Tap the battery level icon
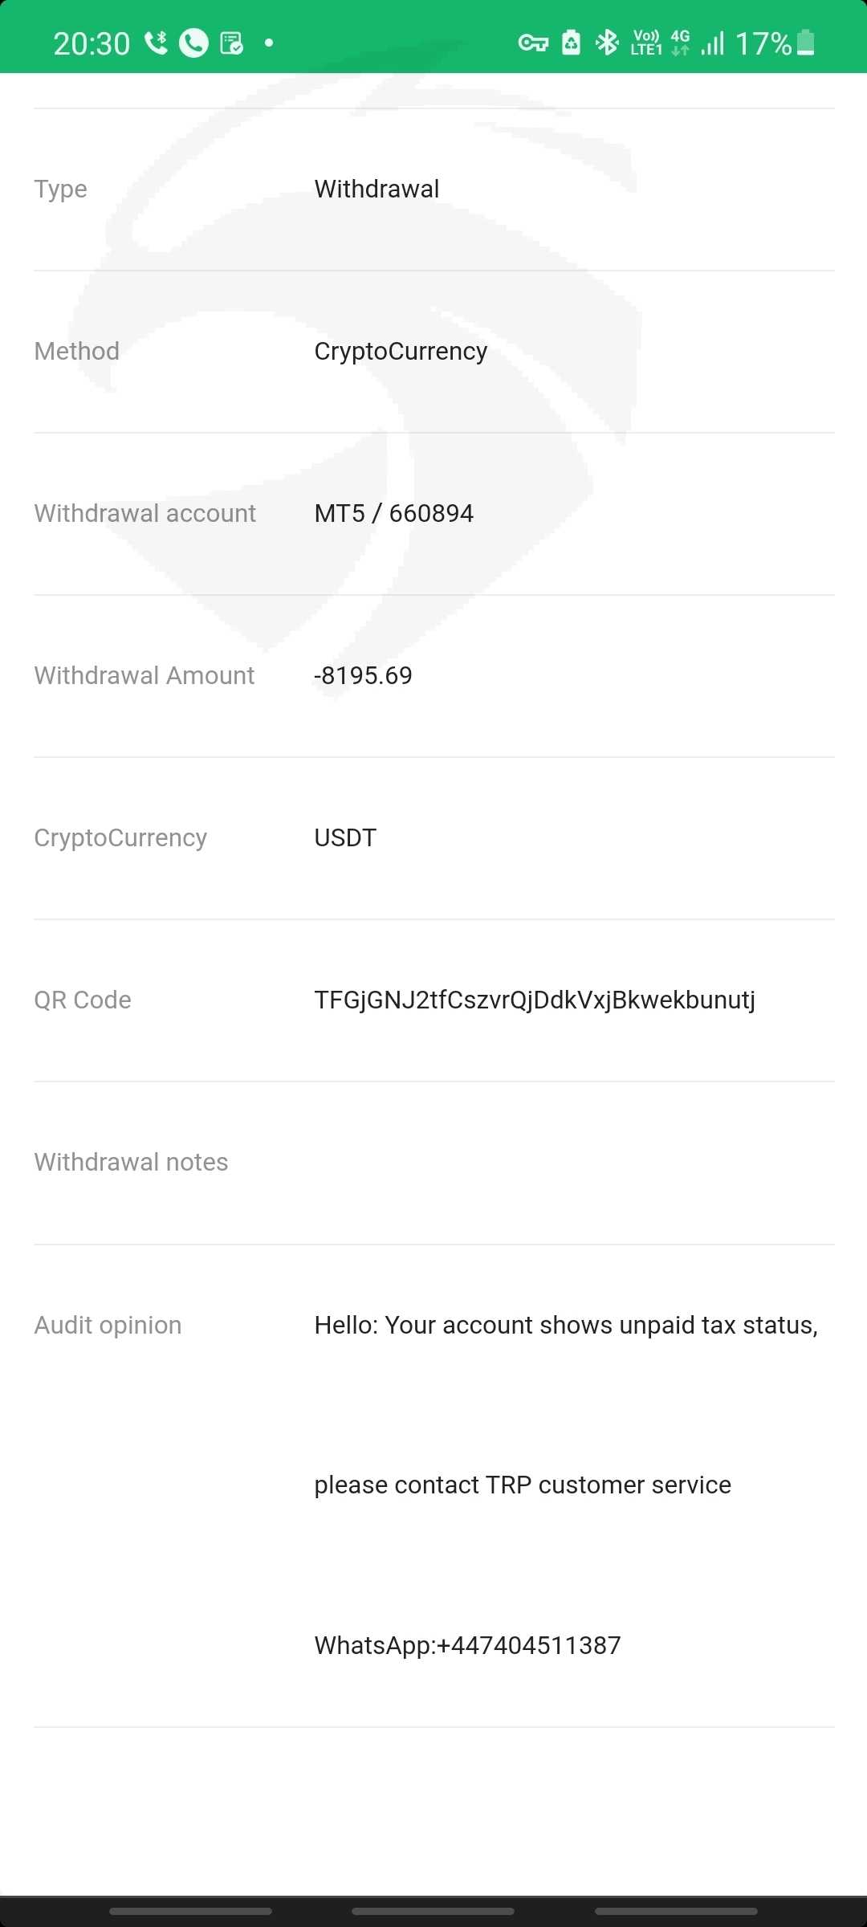The height and width of the screenshot is (1927, 867). pos(806,43)
